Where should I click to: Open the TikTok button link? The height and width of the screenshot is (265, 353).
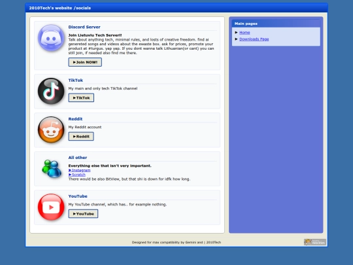click(81, 97)
